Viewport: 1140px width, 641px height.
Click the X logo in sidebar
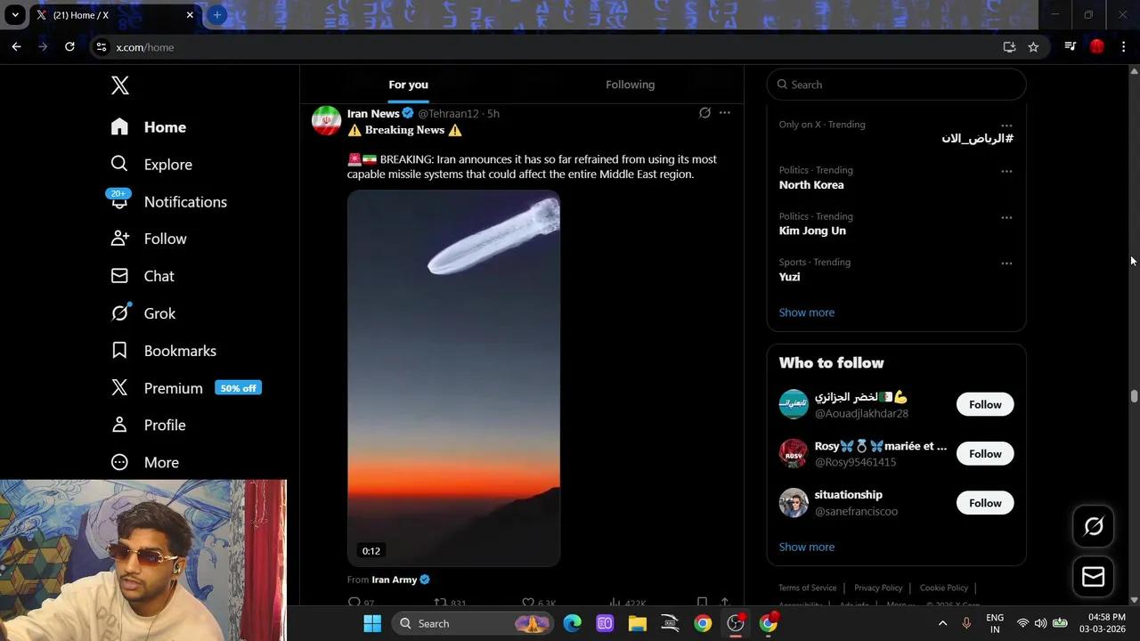point(120,85)
